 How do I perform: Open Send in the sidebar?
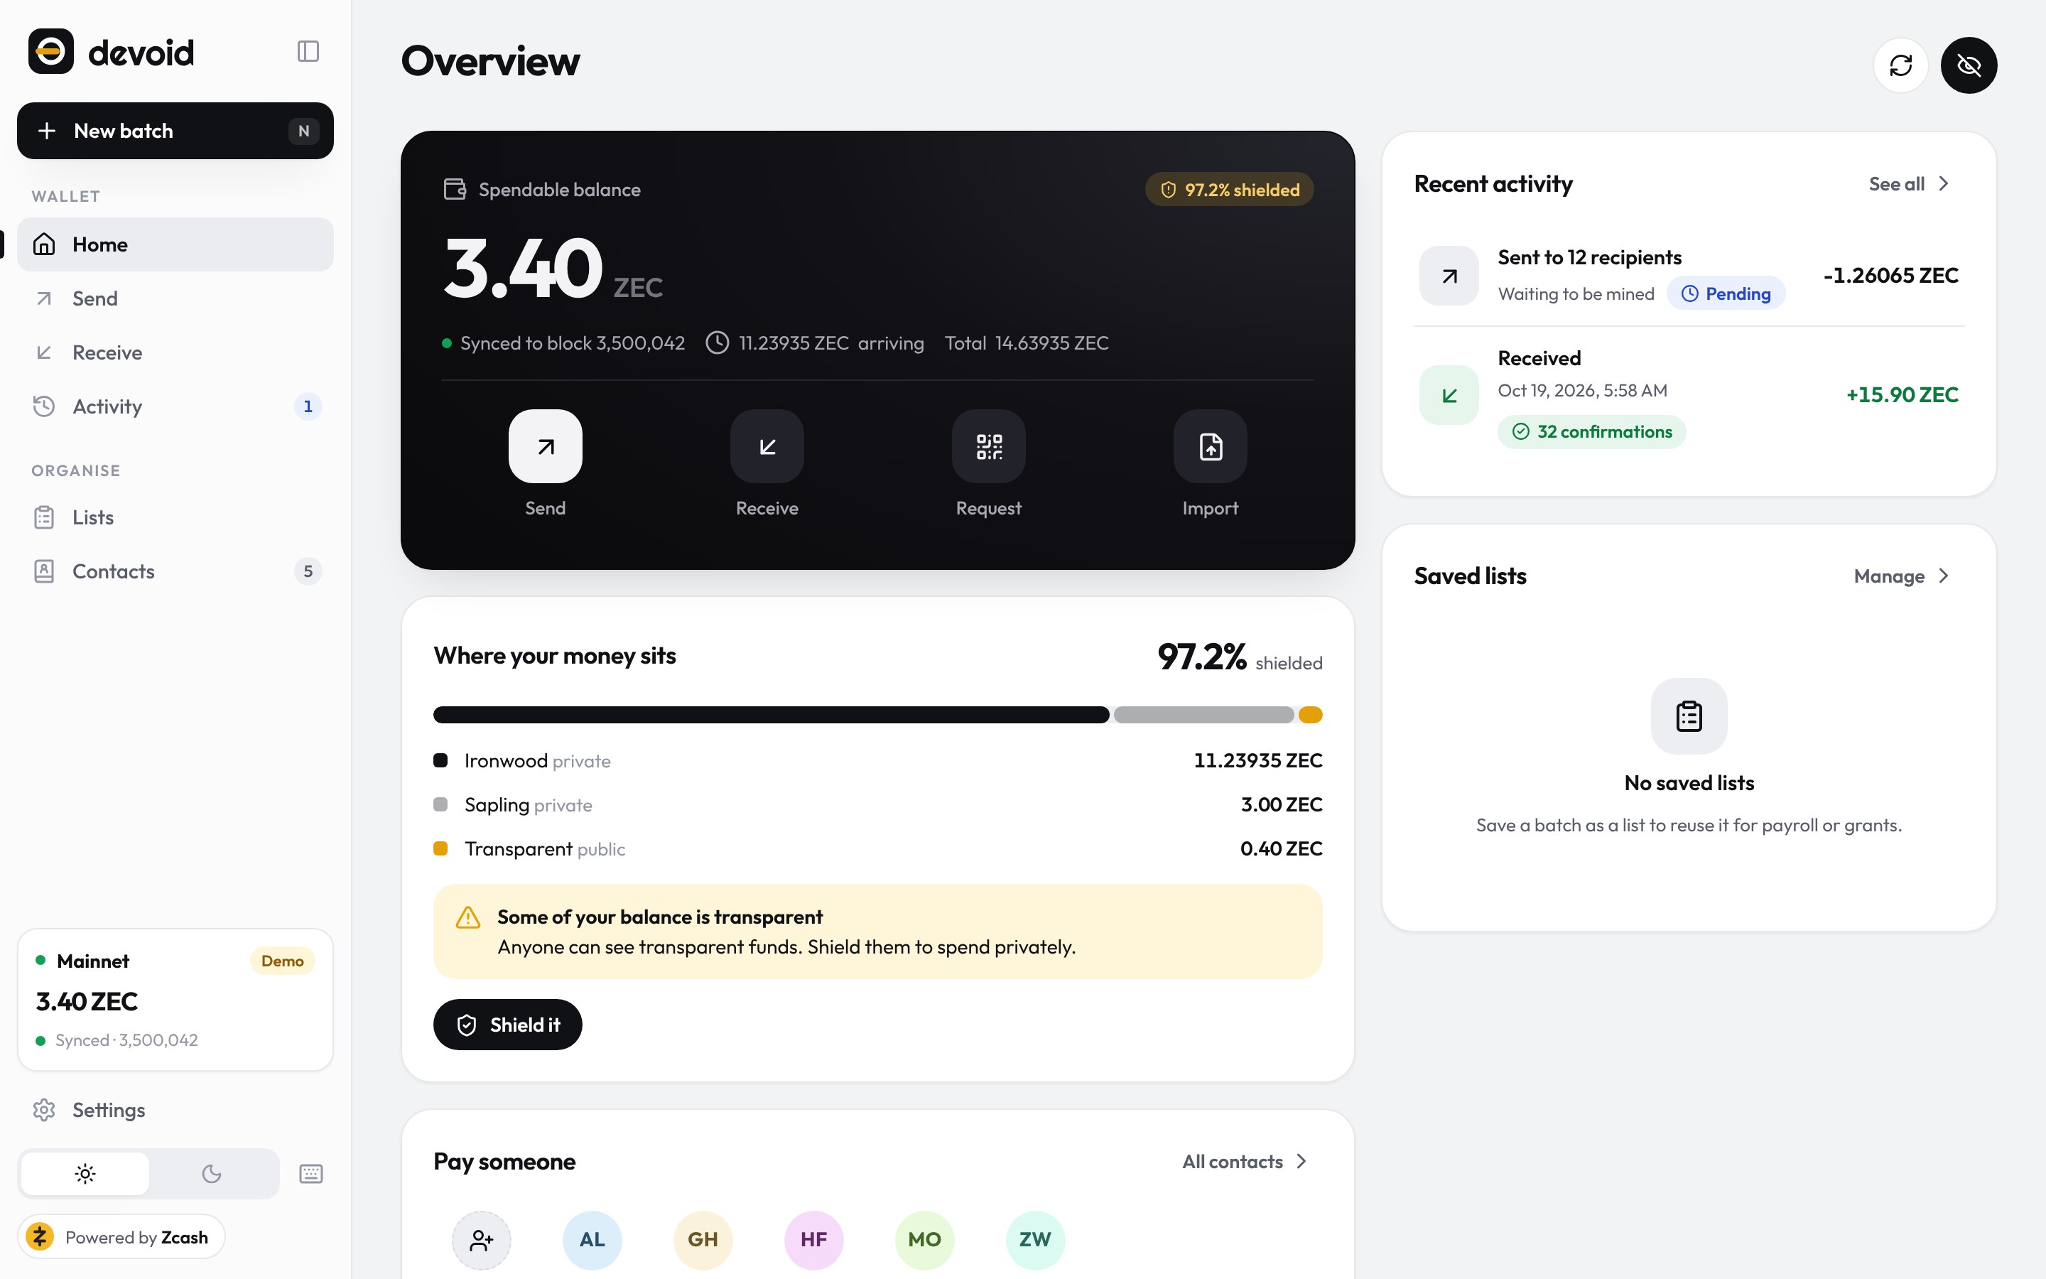175,298
